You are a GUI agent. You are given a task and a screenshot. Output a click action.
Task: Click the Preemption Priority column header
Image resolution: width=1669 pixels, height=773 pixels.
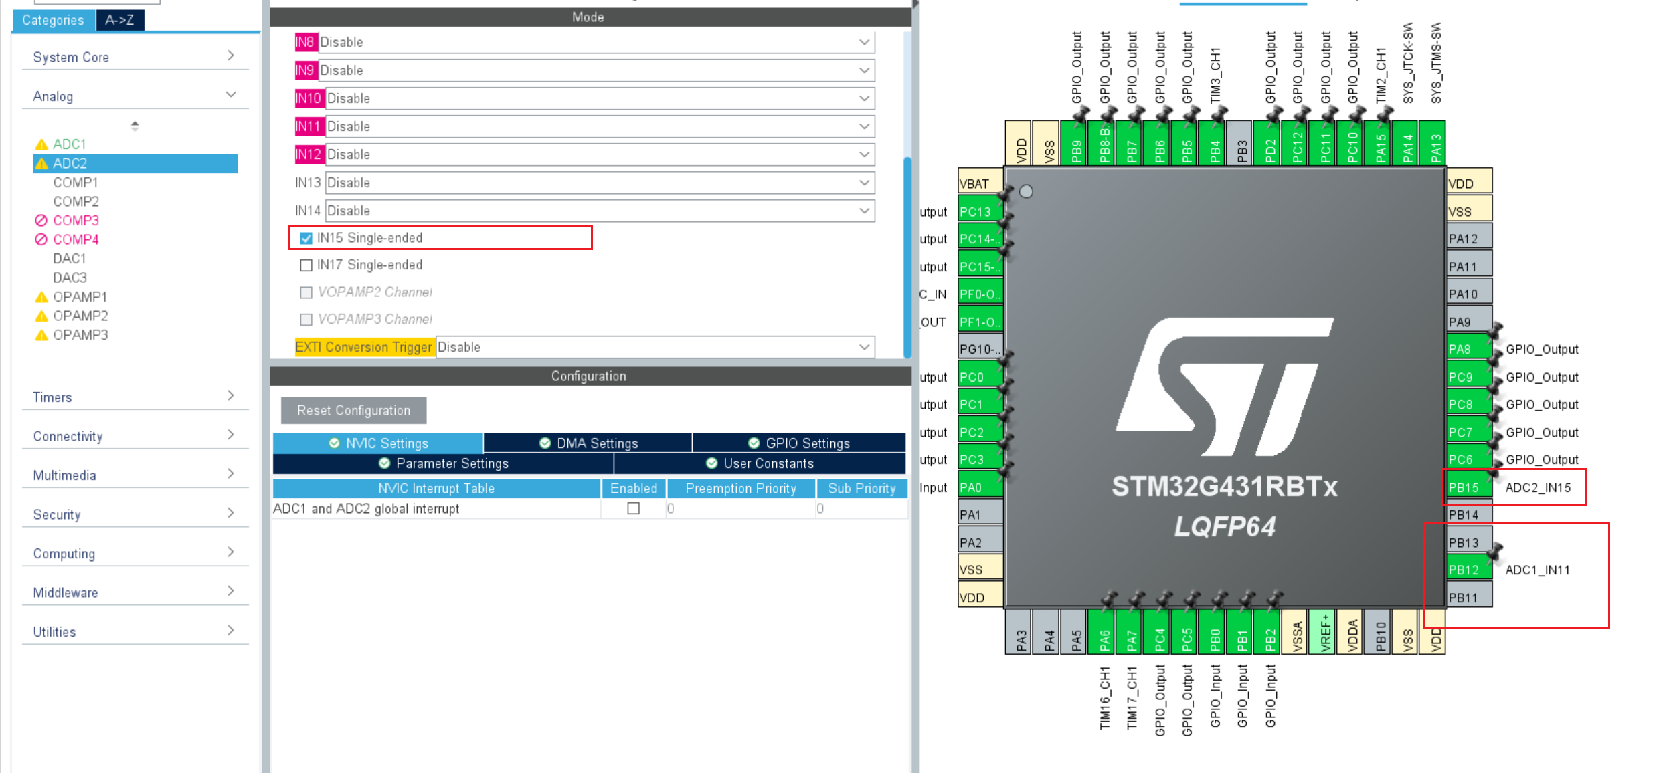(x=741, y=489)
